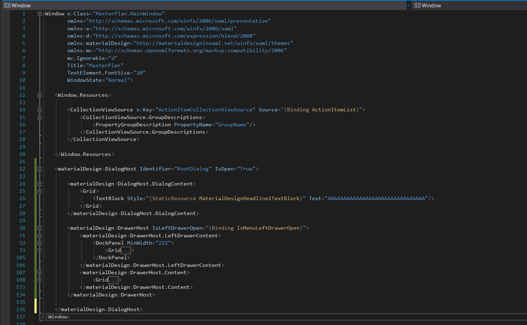The height and width of the screenshot is (325, 527).
Task: Collapse the LeftDrawerContent fold marker
Action: pyautogui.click(x=39, y=236)
